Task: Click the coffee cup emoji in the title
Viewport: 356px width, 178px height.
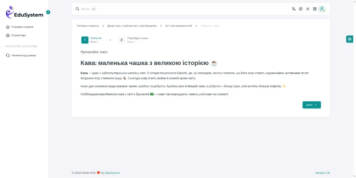Action: pos(214,63)
